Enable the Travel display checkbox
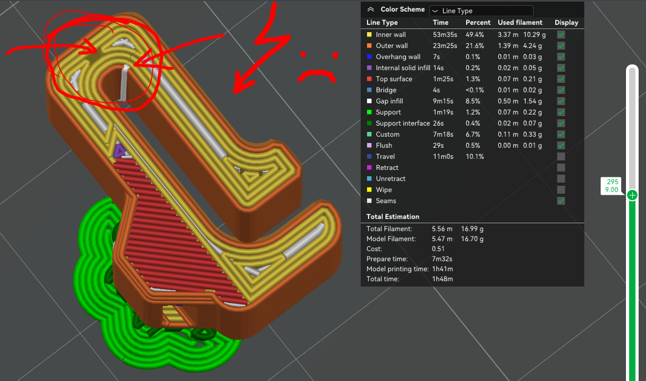The height and width of the screenshot is (381, 646). tap(561, 157)
